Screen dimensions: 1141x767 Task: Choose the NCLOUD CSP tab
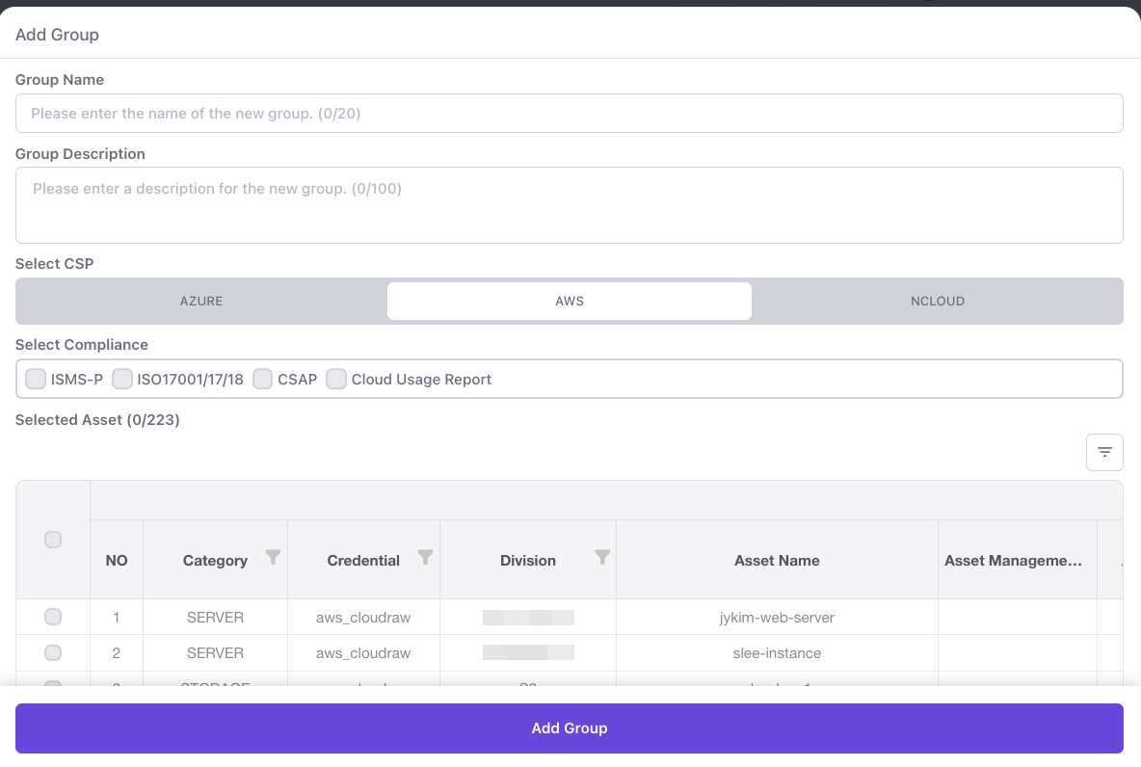click(937, 301)
